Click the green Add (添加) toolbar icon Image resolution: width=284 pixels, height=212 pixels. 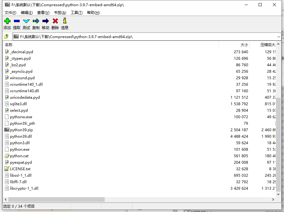7,21
